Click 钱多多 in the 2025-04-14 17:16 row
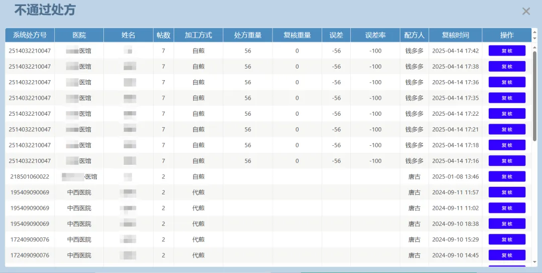 coord(414,161)
